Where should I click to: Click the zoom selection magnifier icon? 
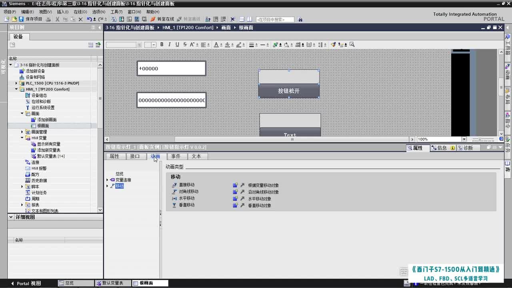point(352,44)
